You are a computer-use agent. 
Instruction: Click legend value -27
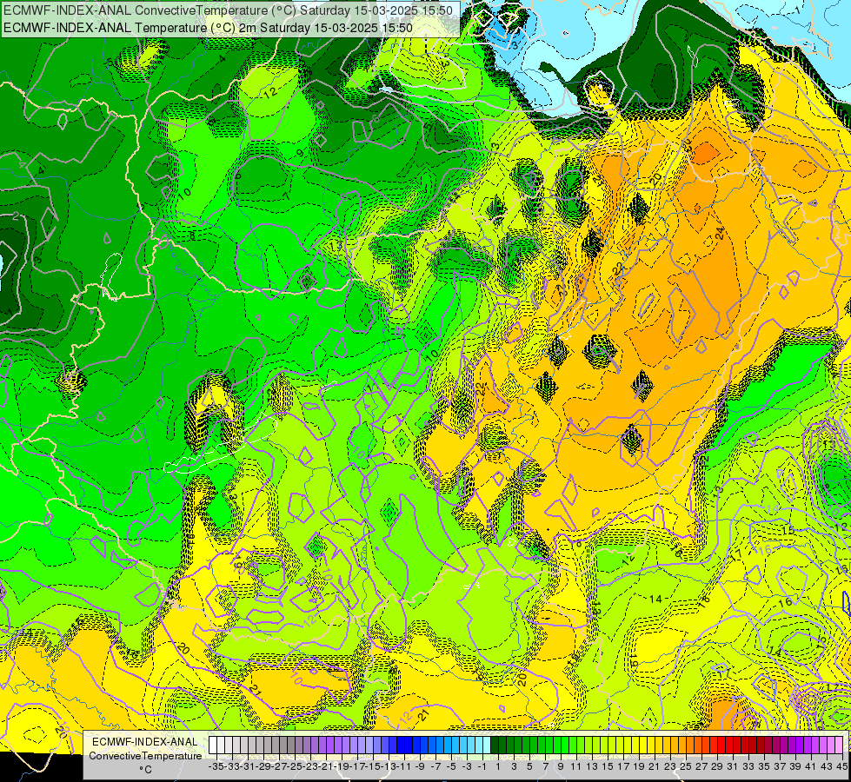(x=280, y=766)
